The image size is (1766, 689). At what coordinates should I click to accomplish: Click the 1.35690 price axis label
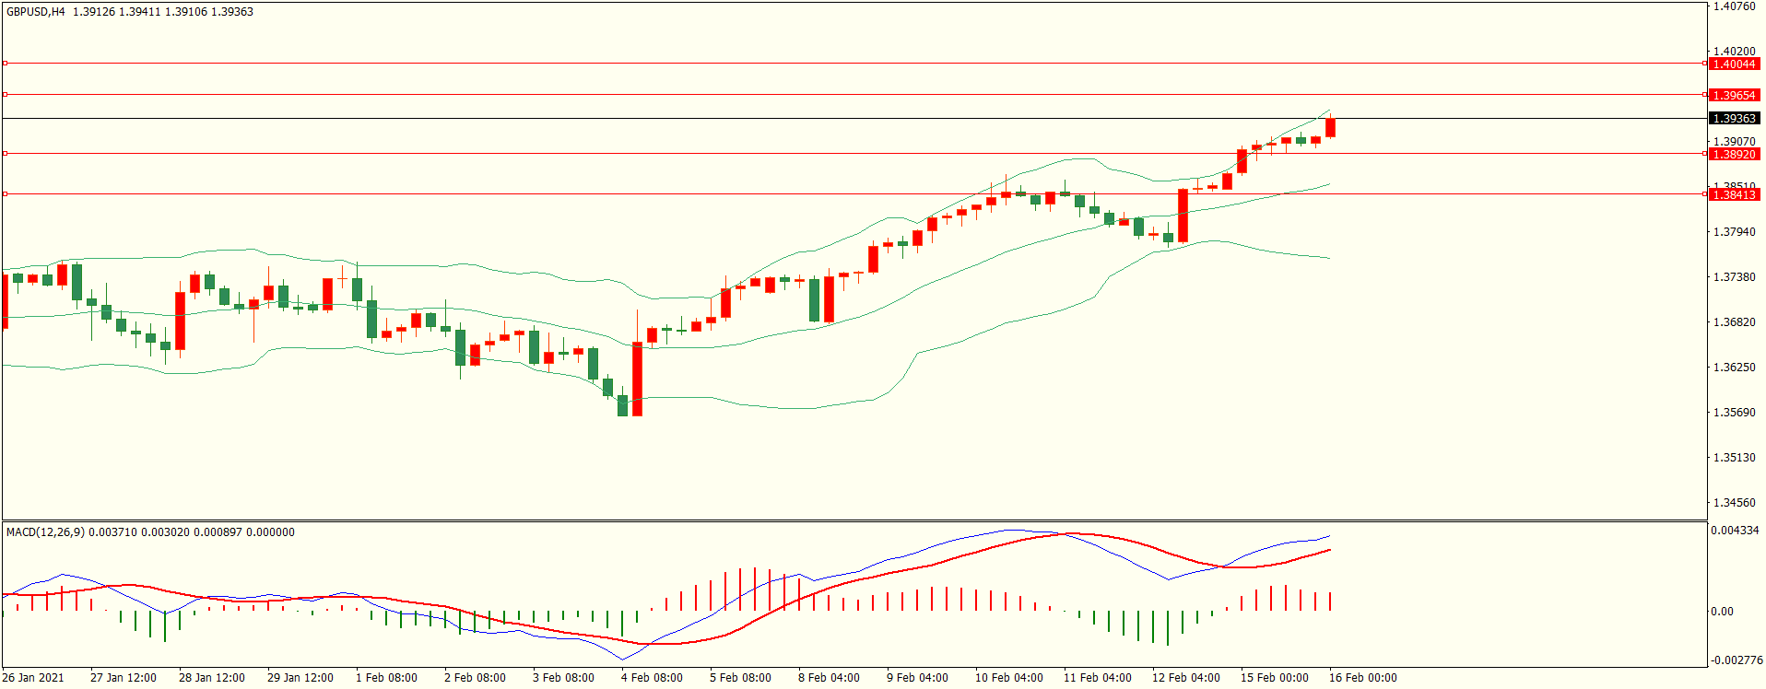(x=1735, y=413)
